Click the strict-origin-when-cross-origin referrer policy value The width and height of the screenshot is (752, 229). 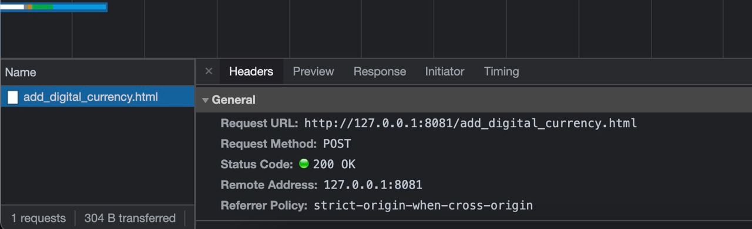[423, 206]
